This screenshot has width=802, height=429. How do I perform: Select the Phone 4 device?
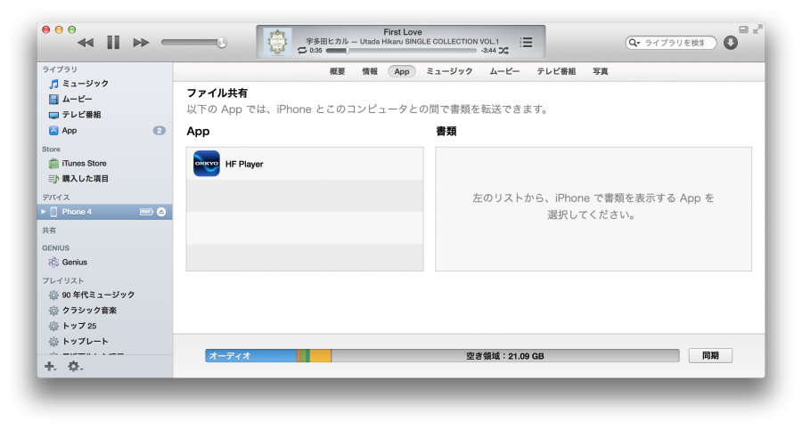pyautogui.click(x=104, y=212)
